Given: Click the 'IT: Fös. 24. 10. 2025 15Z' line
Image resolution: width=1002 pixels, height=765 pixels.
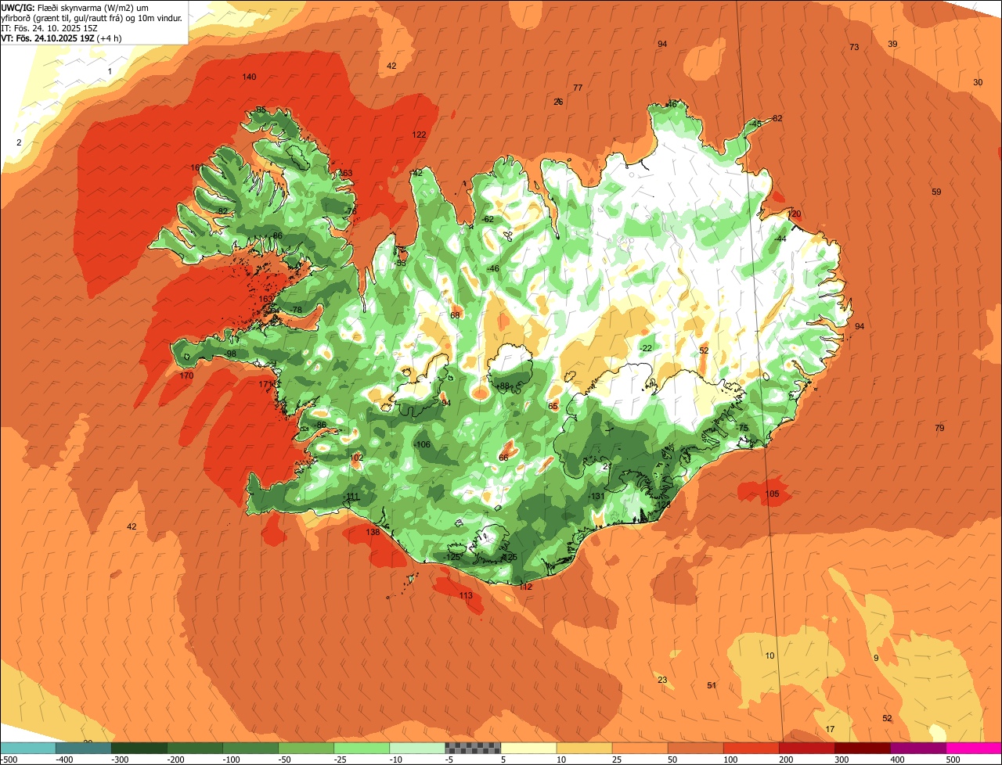Looking at the screenshot, I should (50, 28).
